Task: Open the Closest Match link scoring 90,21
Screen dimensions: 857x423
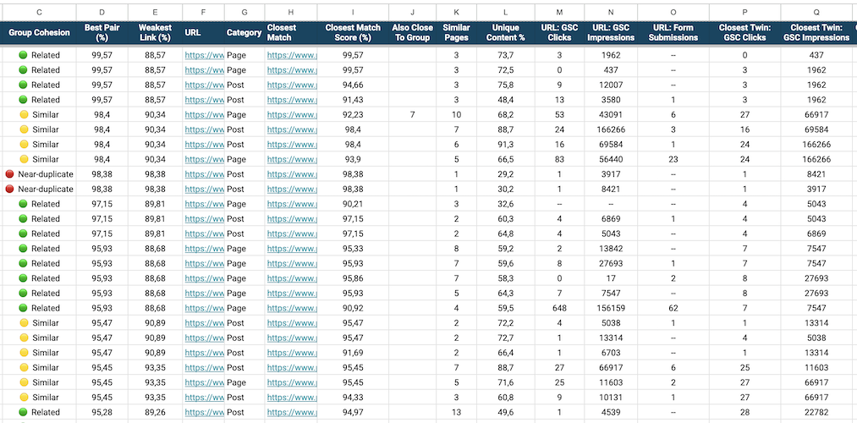Action: click(292, 204)
